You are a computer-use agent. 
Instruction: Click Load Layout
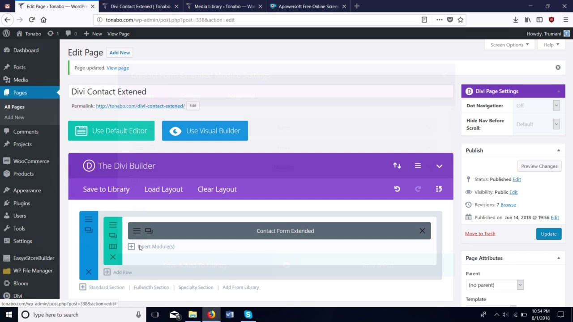click(163, 189)
